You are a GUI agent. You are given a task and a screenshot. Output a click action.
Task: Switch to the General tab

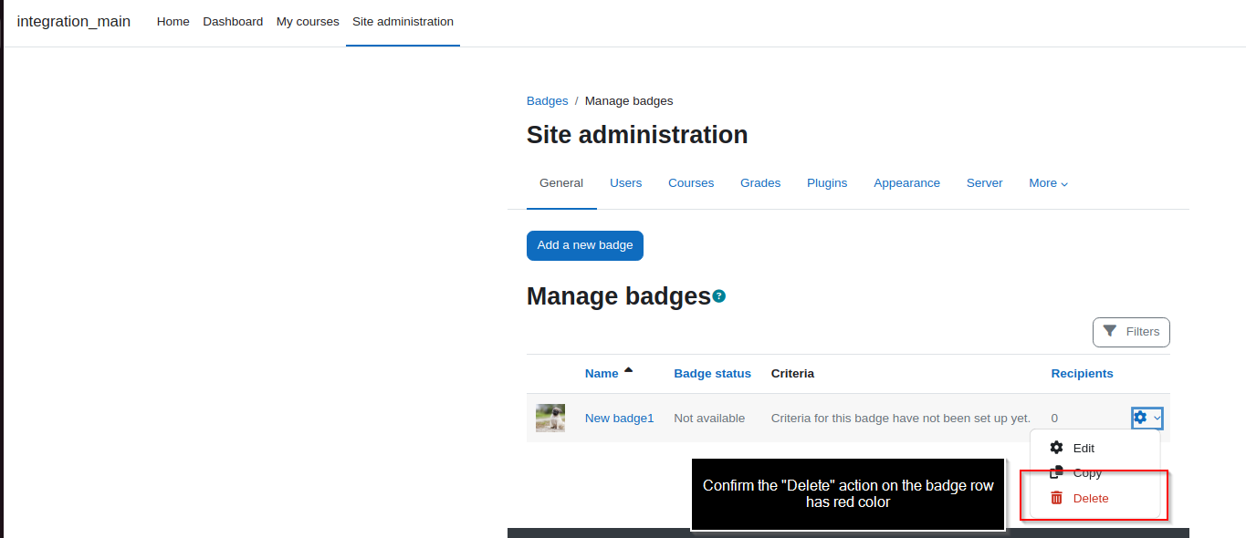coord(561,183)
